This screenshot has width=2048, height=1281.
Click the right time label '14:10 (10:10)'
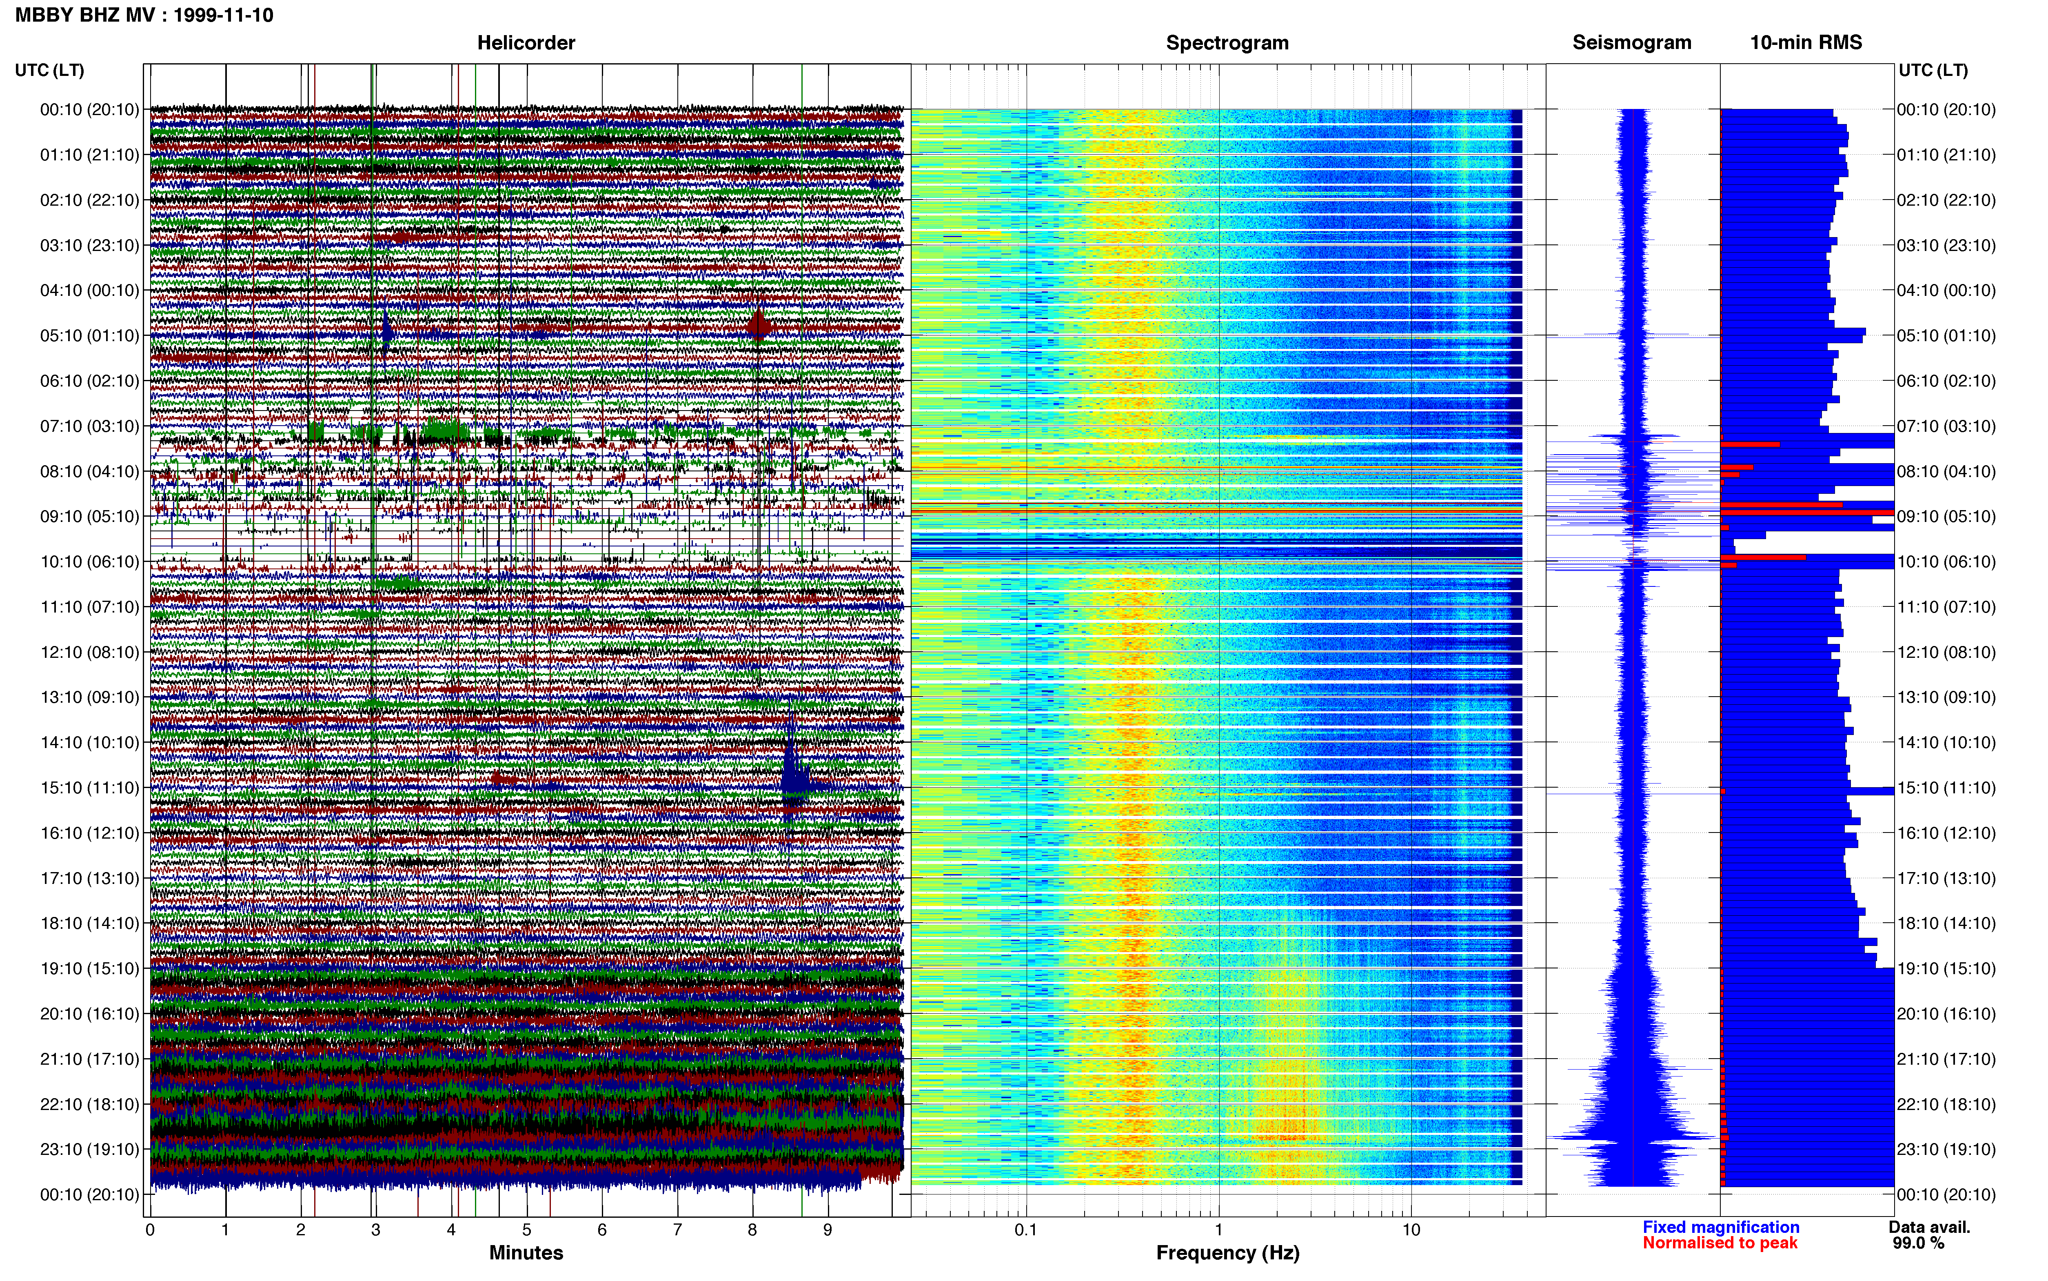(1946, 742)
